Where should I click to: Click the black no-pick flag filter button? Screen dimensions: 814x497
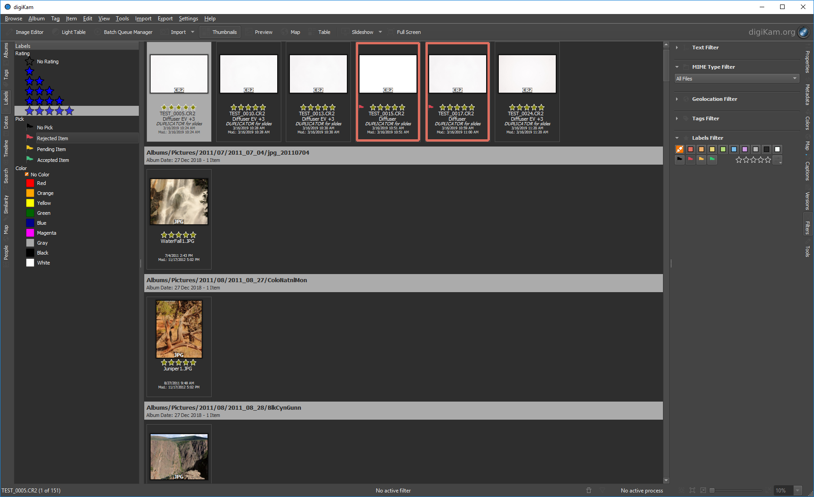point(679,160)
